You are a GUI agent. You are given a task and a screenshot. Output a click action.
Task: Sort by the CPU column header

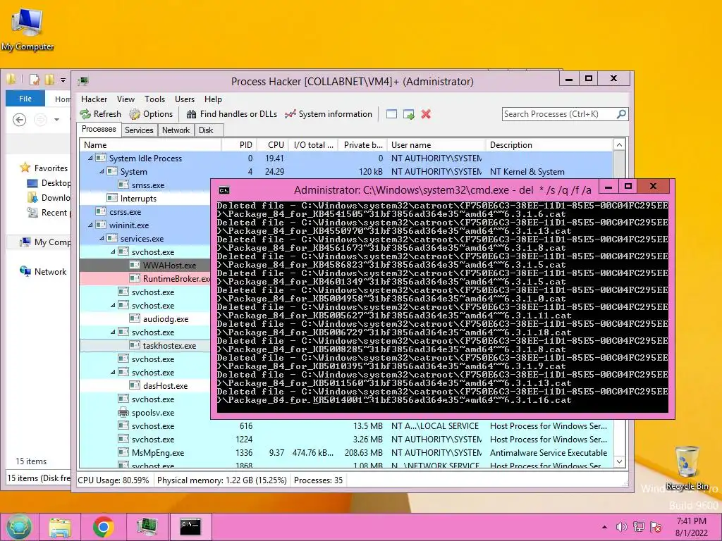click(x=273, y=145)
